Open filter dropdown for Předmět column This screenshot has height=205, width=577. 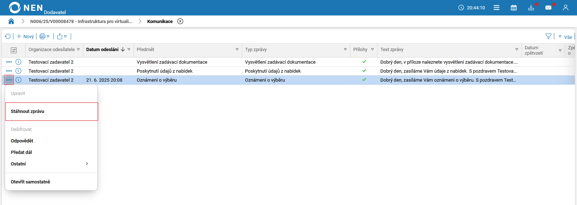(237, 50)
